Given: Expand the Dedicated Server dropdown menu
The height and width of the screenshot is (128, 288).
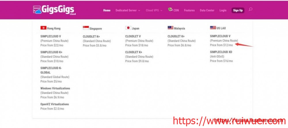Looking at the screenshot, I should [x=128, y=10].
